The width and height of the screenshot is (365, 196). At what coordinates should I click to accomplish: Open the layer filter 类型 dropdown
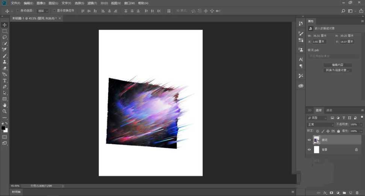318,118
